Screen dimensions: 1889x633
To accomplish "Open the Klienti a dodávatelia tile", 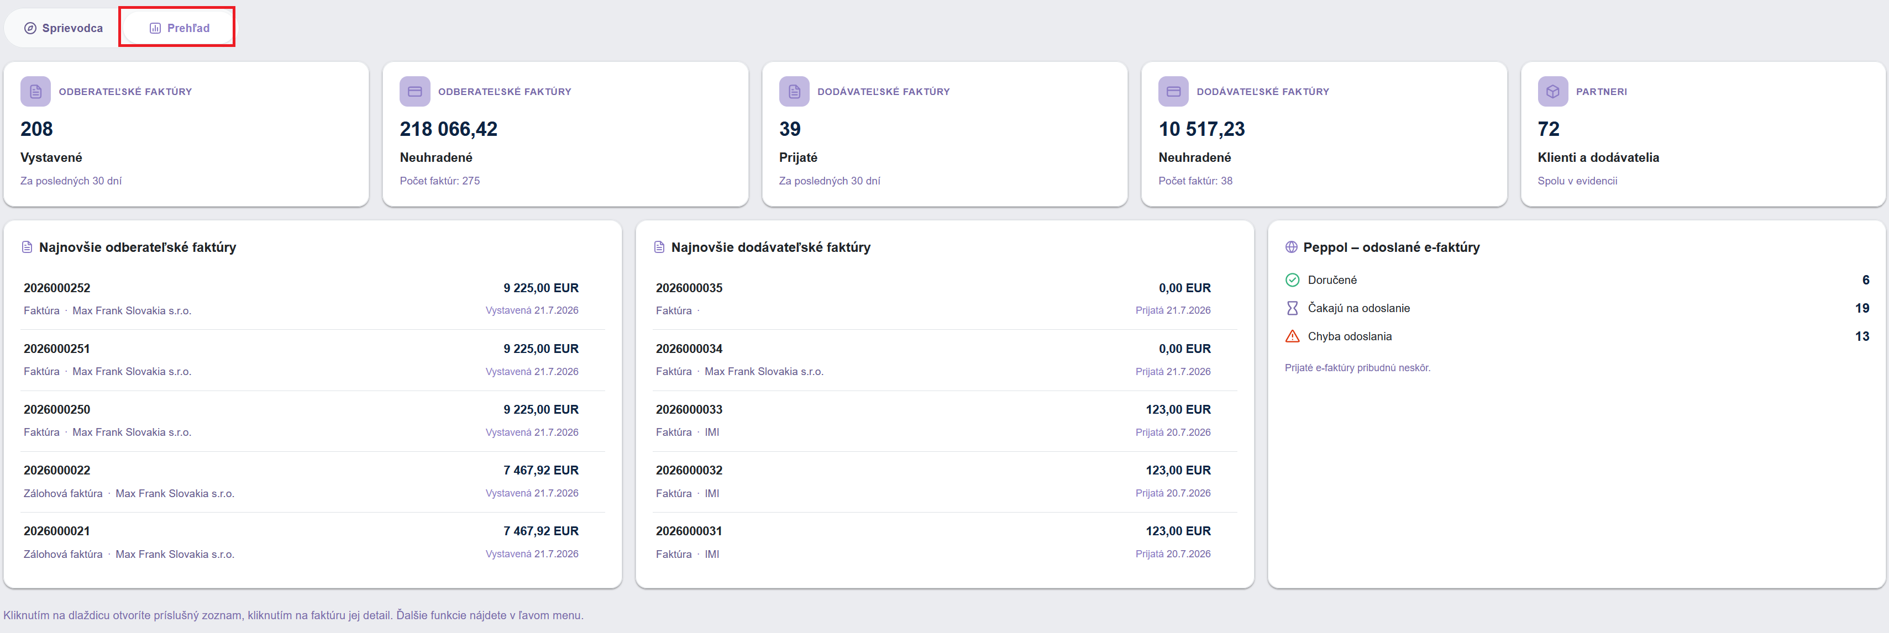I will click(x=1703, y=134).
